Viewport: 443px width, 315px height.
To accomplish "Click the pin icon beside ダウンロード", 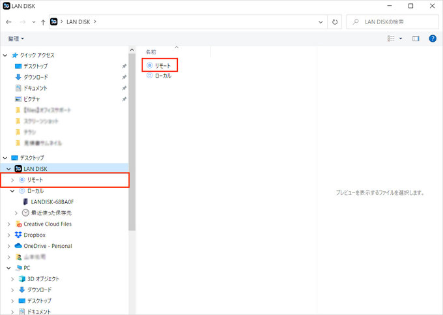I will point(124,77).
